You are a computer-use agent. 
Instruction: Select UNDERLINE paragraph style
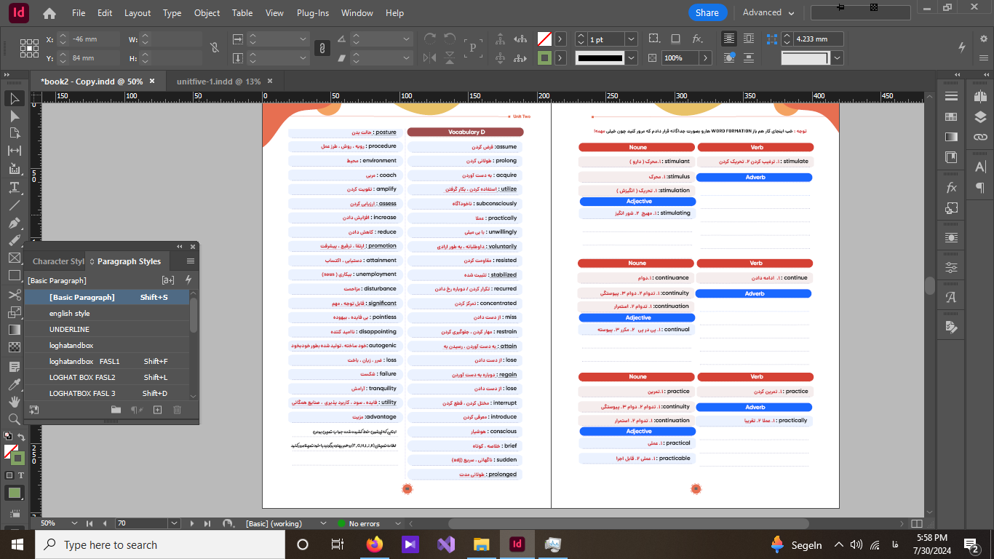107,329
